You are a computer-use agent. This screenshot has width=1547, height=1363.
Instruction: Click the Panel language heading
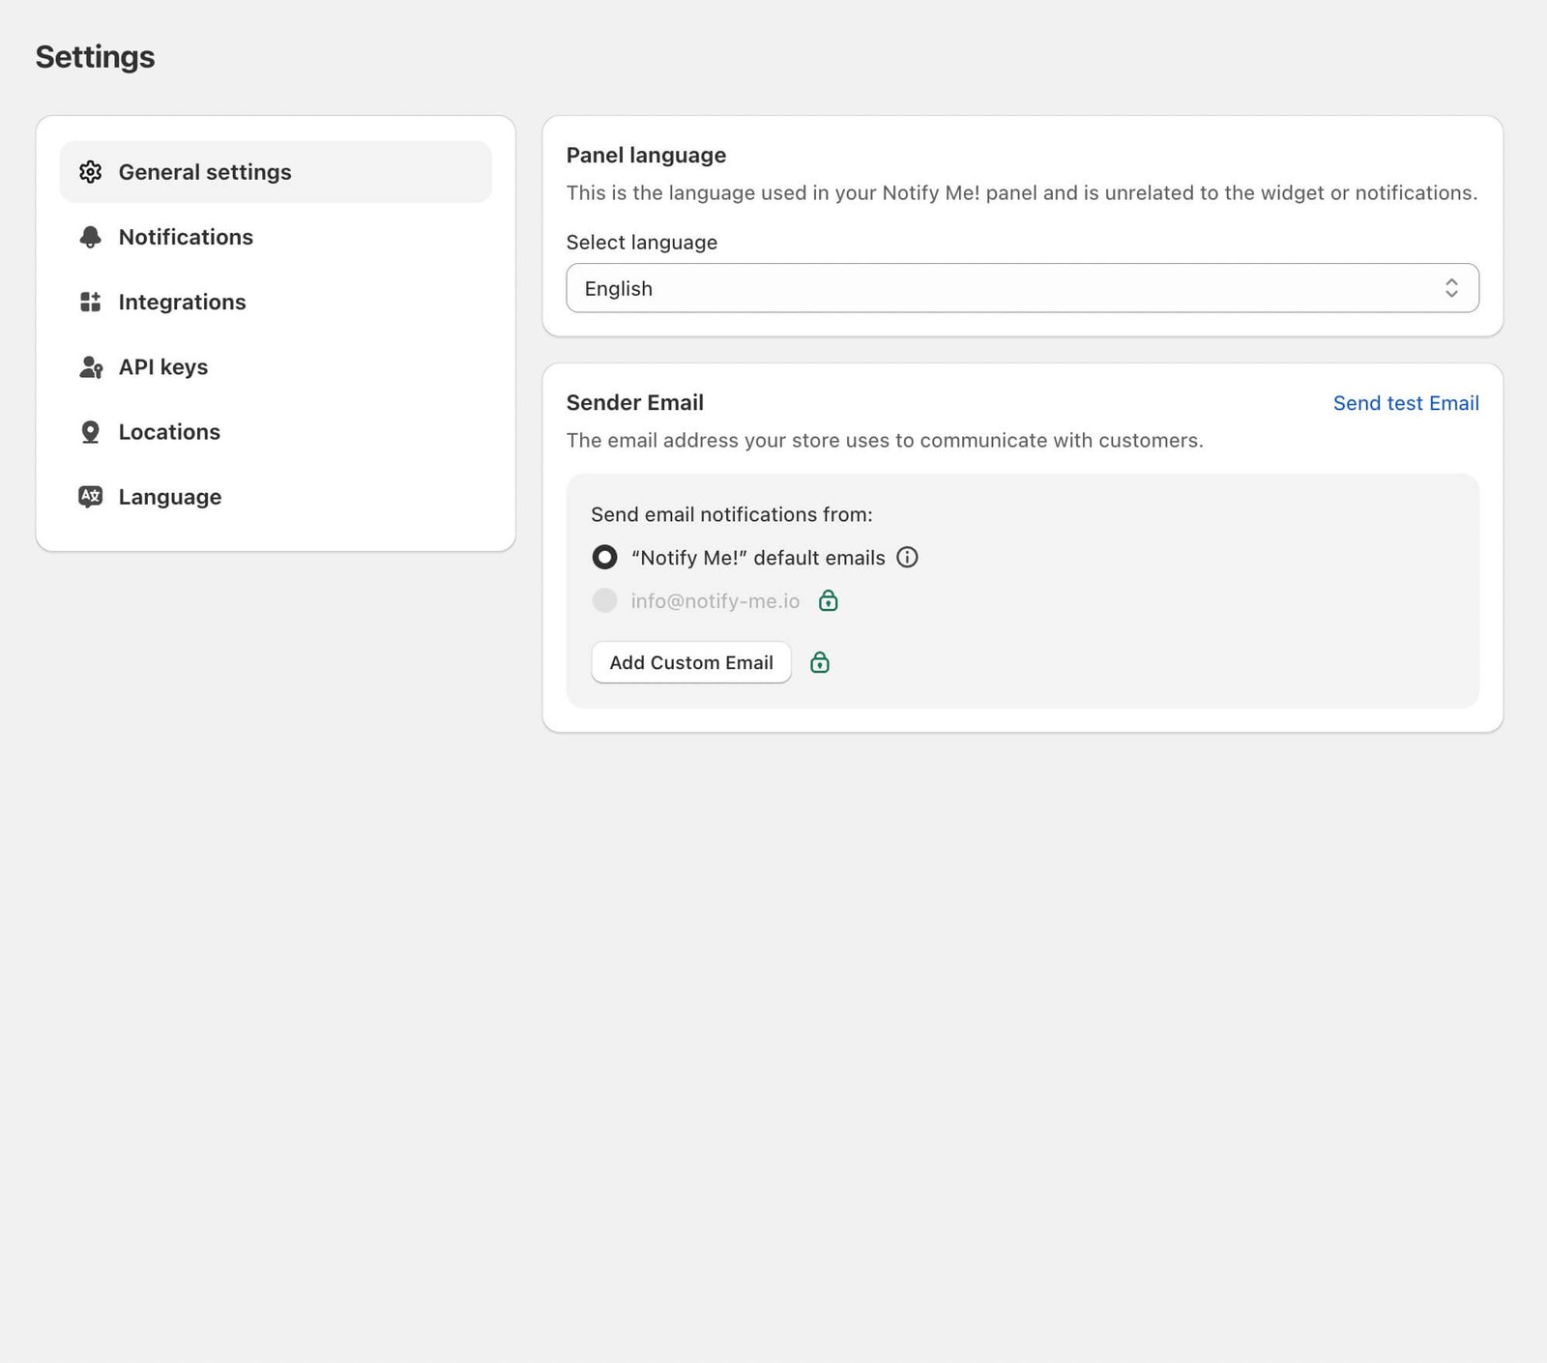tap(646, 156)
